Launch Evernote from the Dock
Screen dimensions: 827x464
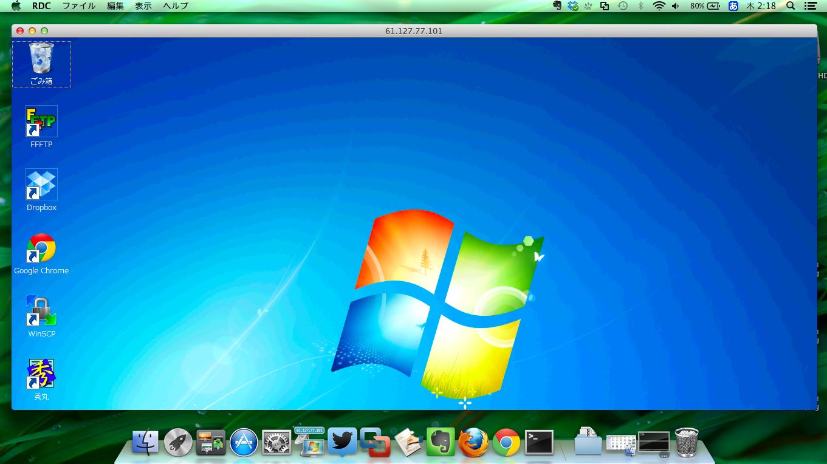[x=441, y=442]
